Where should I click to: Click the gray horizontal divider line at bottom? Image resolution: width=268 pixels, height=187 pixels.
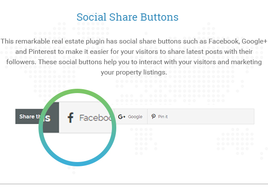(x=134, y=184)
